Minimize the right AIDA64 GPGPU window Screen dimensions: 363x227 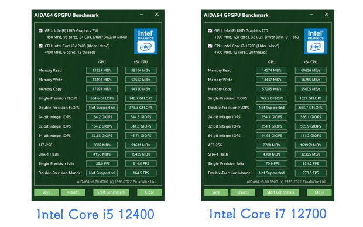(x=311, y=15)
